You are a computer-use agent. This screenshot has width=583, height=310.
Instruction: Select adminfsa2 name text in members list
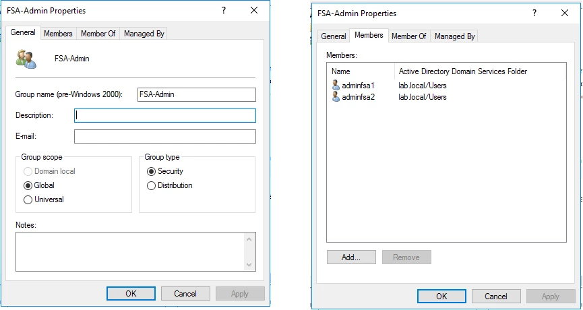(359, 98)
